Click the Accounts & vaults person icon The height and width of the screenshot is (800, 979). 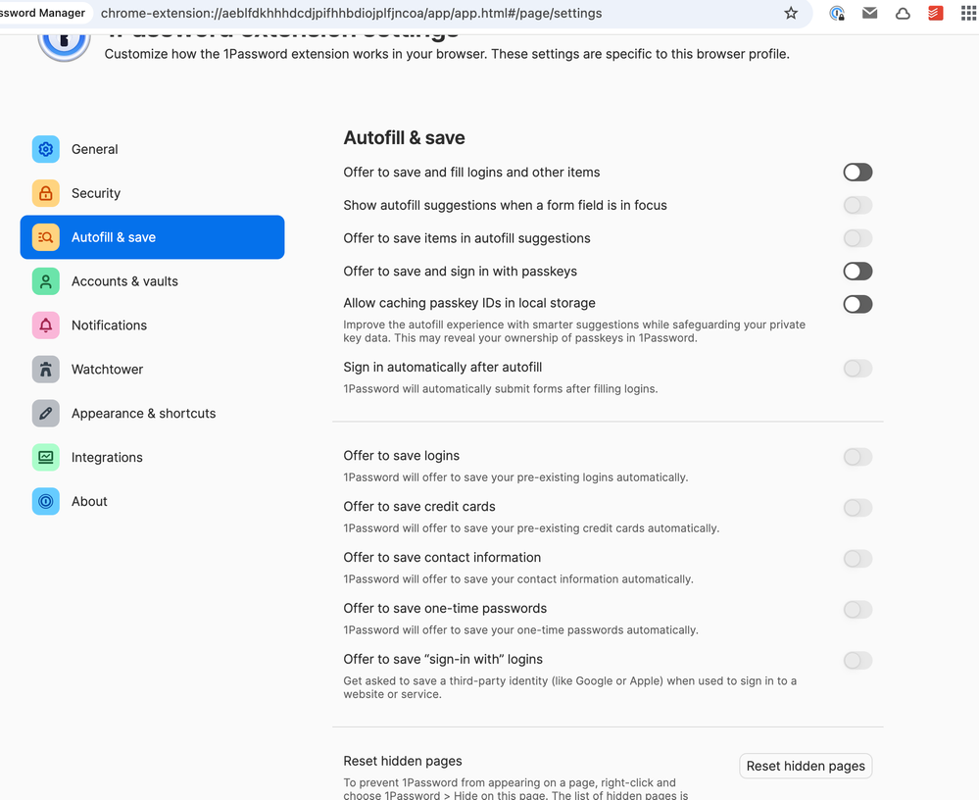(x=46, y=281)
